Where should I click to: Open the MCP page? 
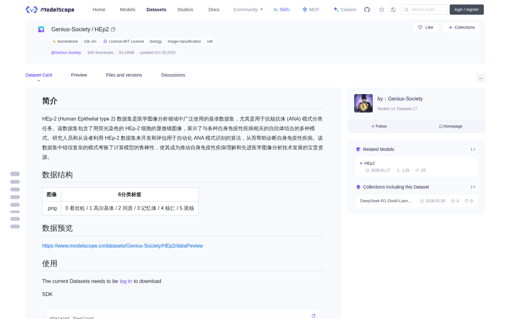(x=310, y=10)
